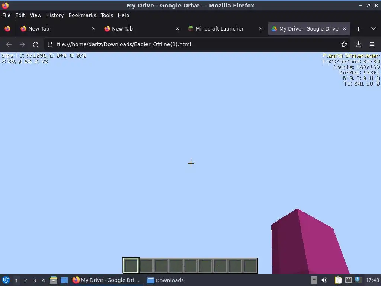The width and height of the screenshot is (381, 286).
Task: Open the Bookmarks menu
Action: tap(82, 15)
